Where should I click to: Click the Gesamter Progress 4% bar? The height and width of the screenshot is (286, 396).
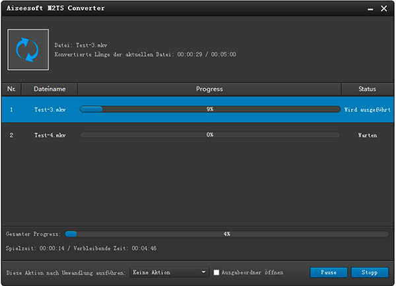click(x=227, y=234)
